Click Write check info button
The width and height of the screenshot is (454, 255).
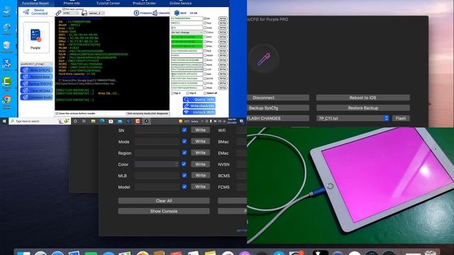click(199, 106)
